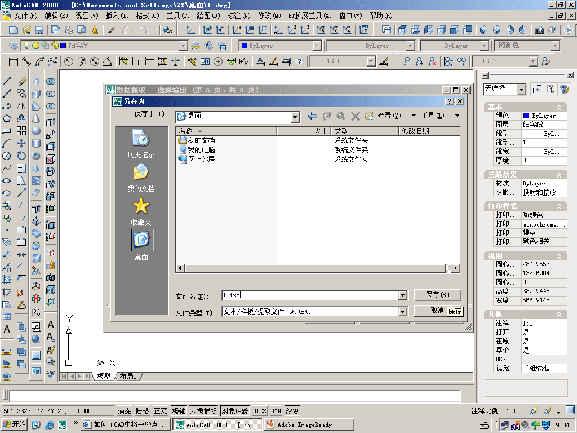Click the Delete X icon in dialog
Viewport: 577px width, 433px height.
tap(355, 116)
